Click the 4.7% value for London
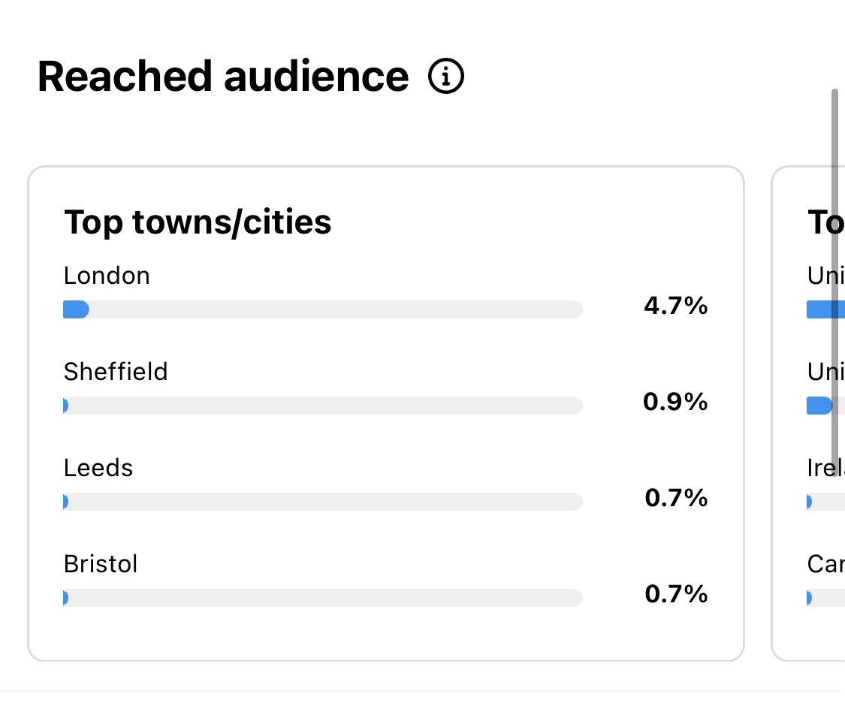This screenshot has width=845, height=718. point(675,306)
